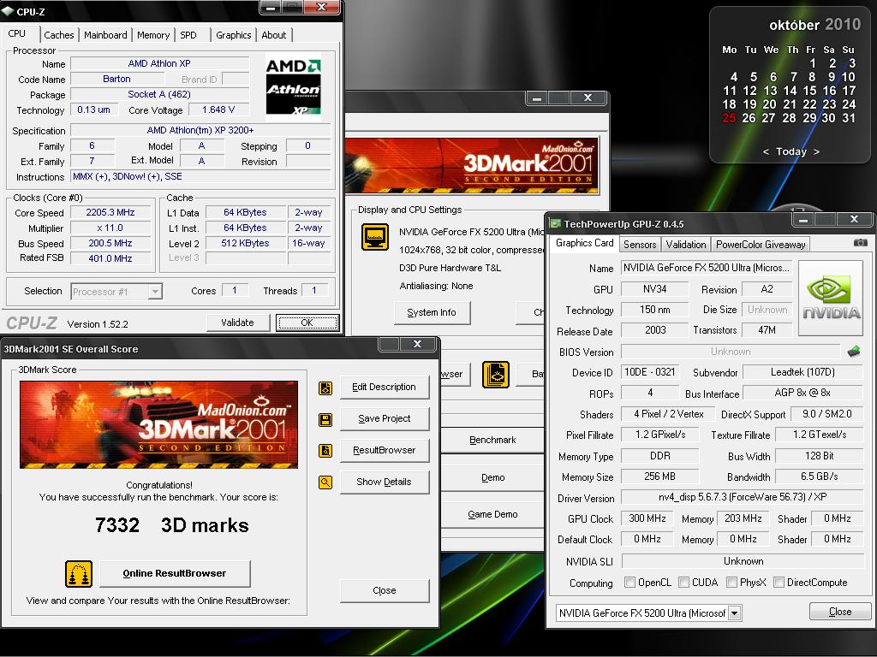The height and width of the screenshot is (657, 877).
Task: Click the yellow batch document icon in 3DMark window
Action: 496,375
